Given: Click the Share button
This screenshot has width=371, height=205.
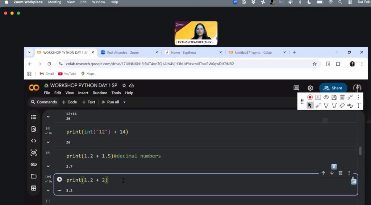Looking at the screenshot, I should coord(333,88).
